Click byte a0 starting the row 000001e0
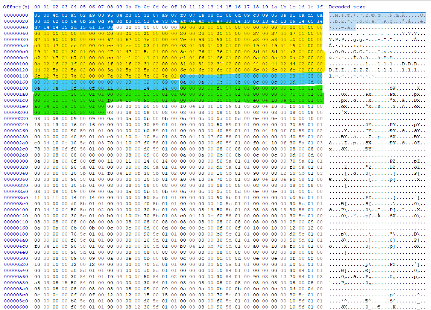This screenshot has height=310, width=431. 37,107
